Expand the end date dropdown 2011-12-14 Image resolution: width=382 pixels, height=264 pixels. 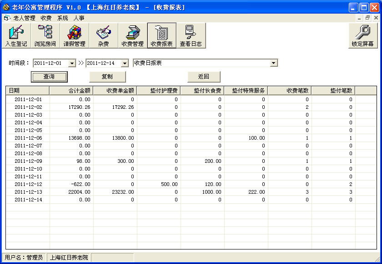pyautogui.click(x=125, y=63)
